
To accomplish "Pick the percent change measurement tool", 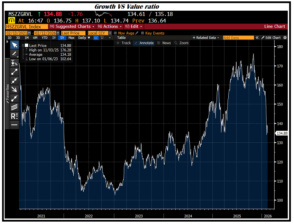I will 15,63.
